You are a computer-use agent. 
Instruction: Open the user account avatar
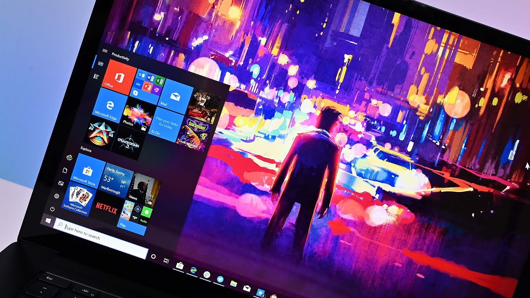(x=70, y=157)
